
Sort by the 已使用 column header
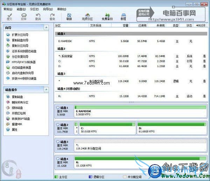click(x=139, y=26)
